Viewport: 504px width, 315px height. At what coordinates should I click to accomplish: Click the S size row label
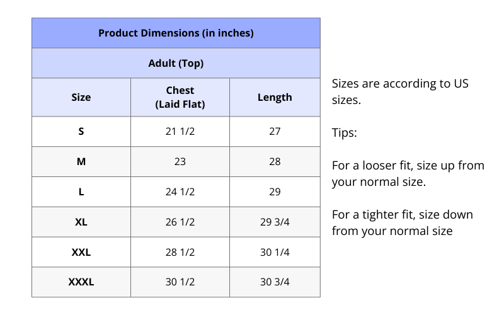(x=81, y=132)
